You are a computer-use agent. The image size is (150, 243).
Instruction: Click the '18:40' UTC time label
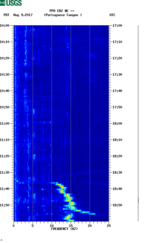click(117, 189)
